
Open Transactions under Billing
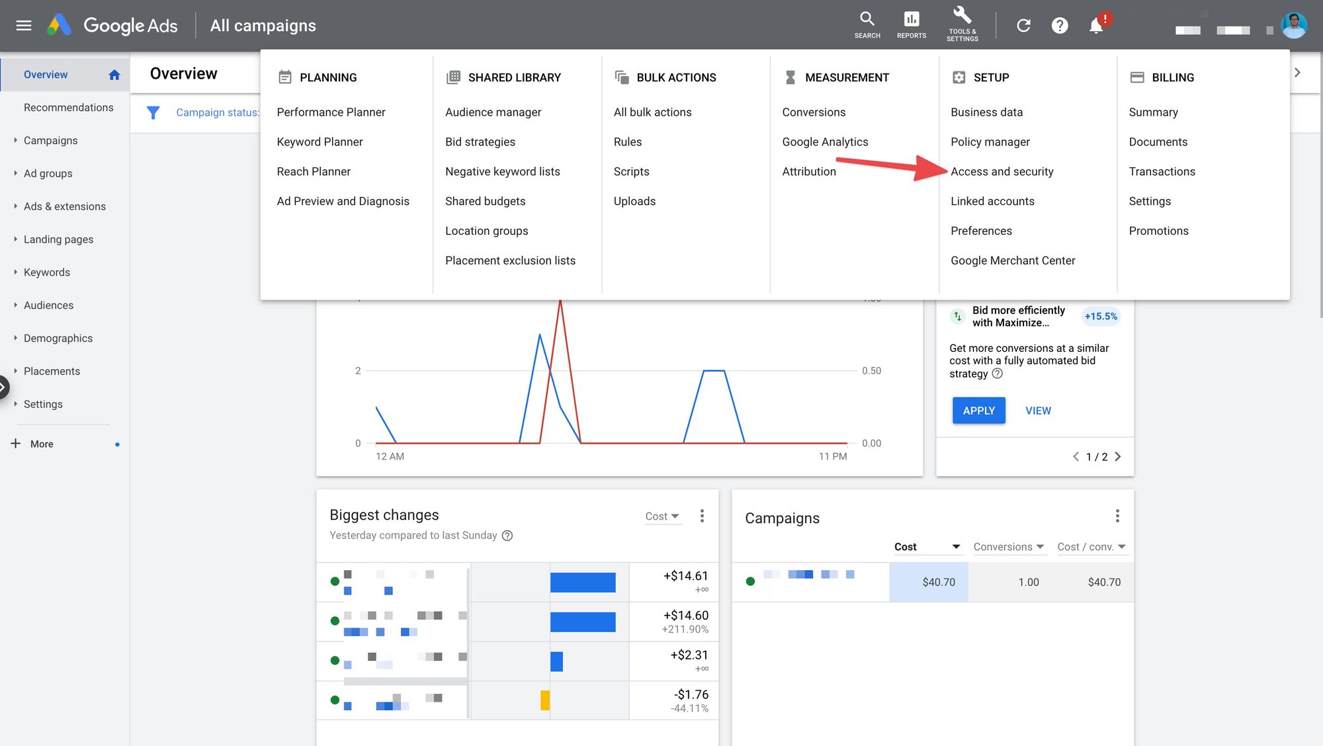(1162, 171)
